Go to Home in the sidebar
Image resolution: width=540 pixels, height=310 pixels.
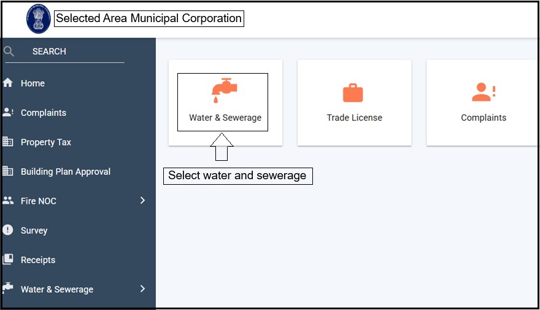coord(33,83)
